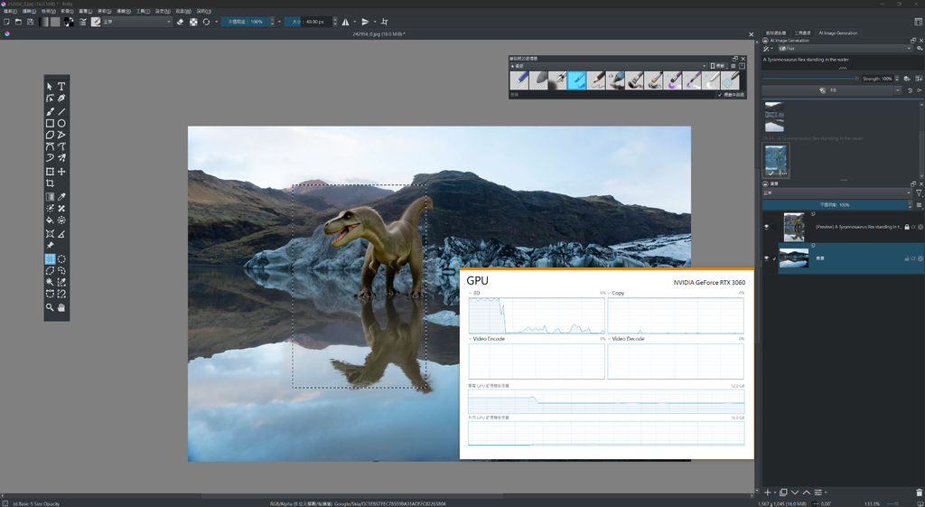Toggle eraser mode in top toolbar
Screen dimensions: 925x507
click(180, 22)
